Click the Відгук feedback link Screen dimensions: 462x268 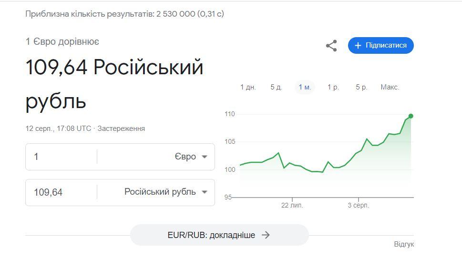click(404, 244)
